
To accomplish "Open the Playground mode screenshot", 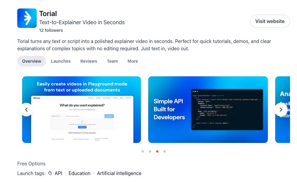I will [x=81, y=110].
